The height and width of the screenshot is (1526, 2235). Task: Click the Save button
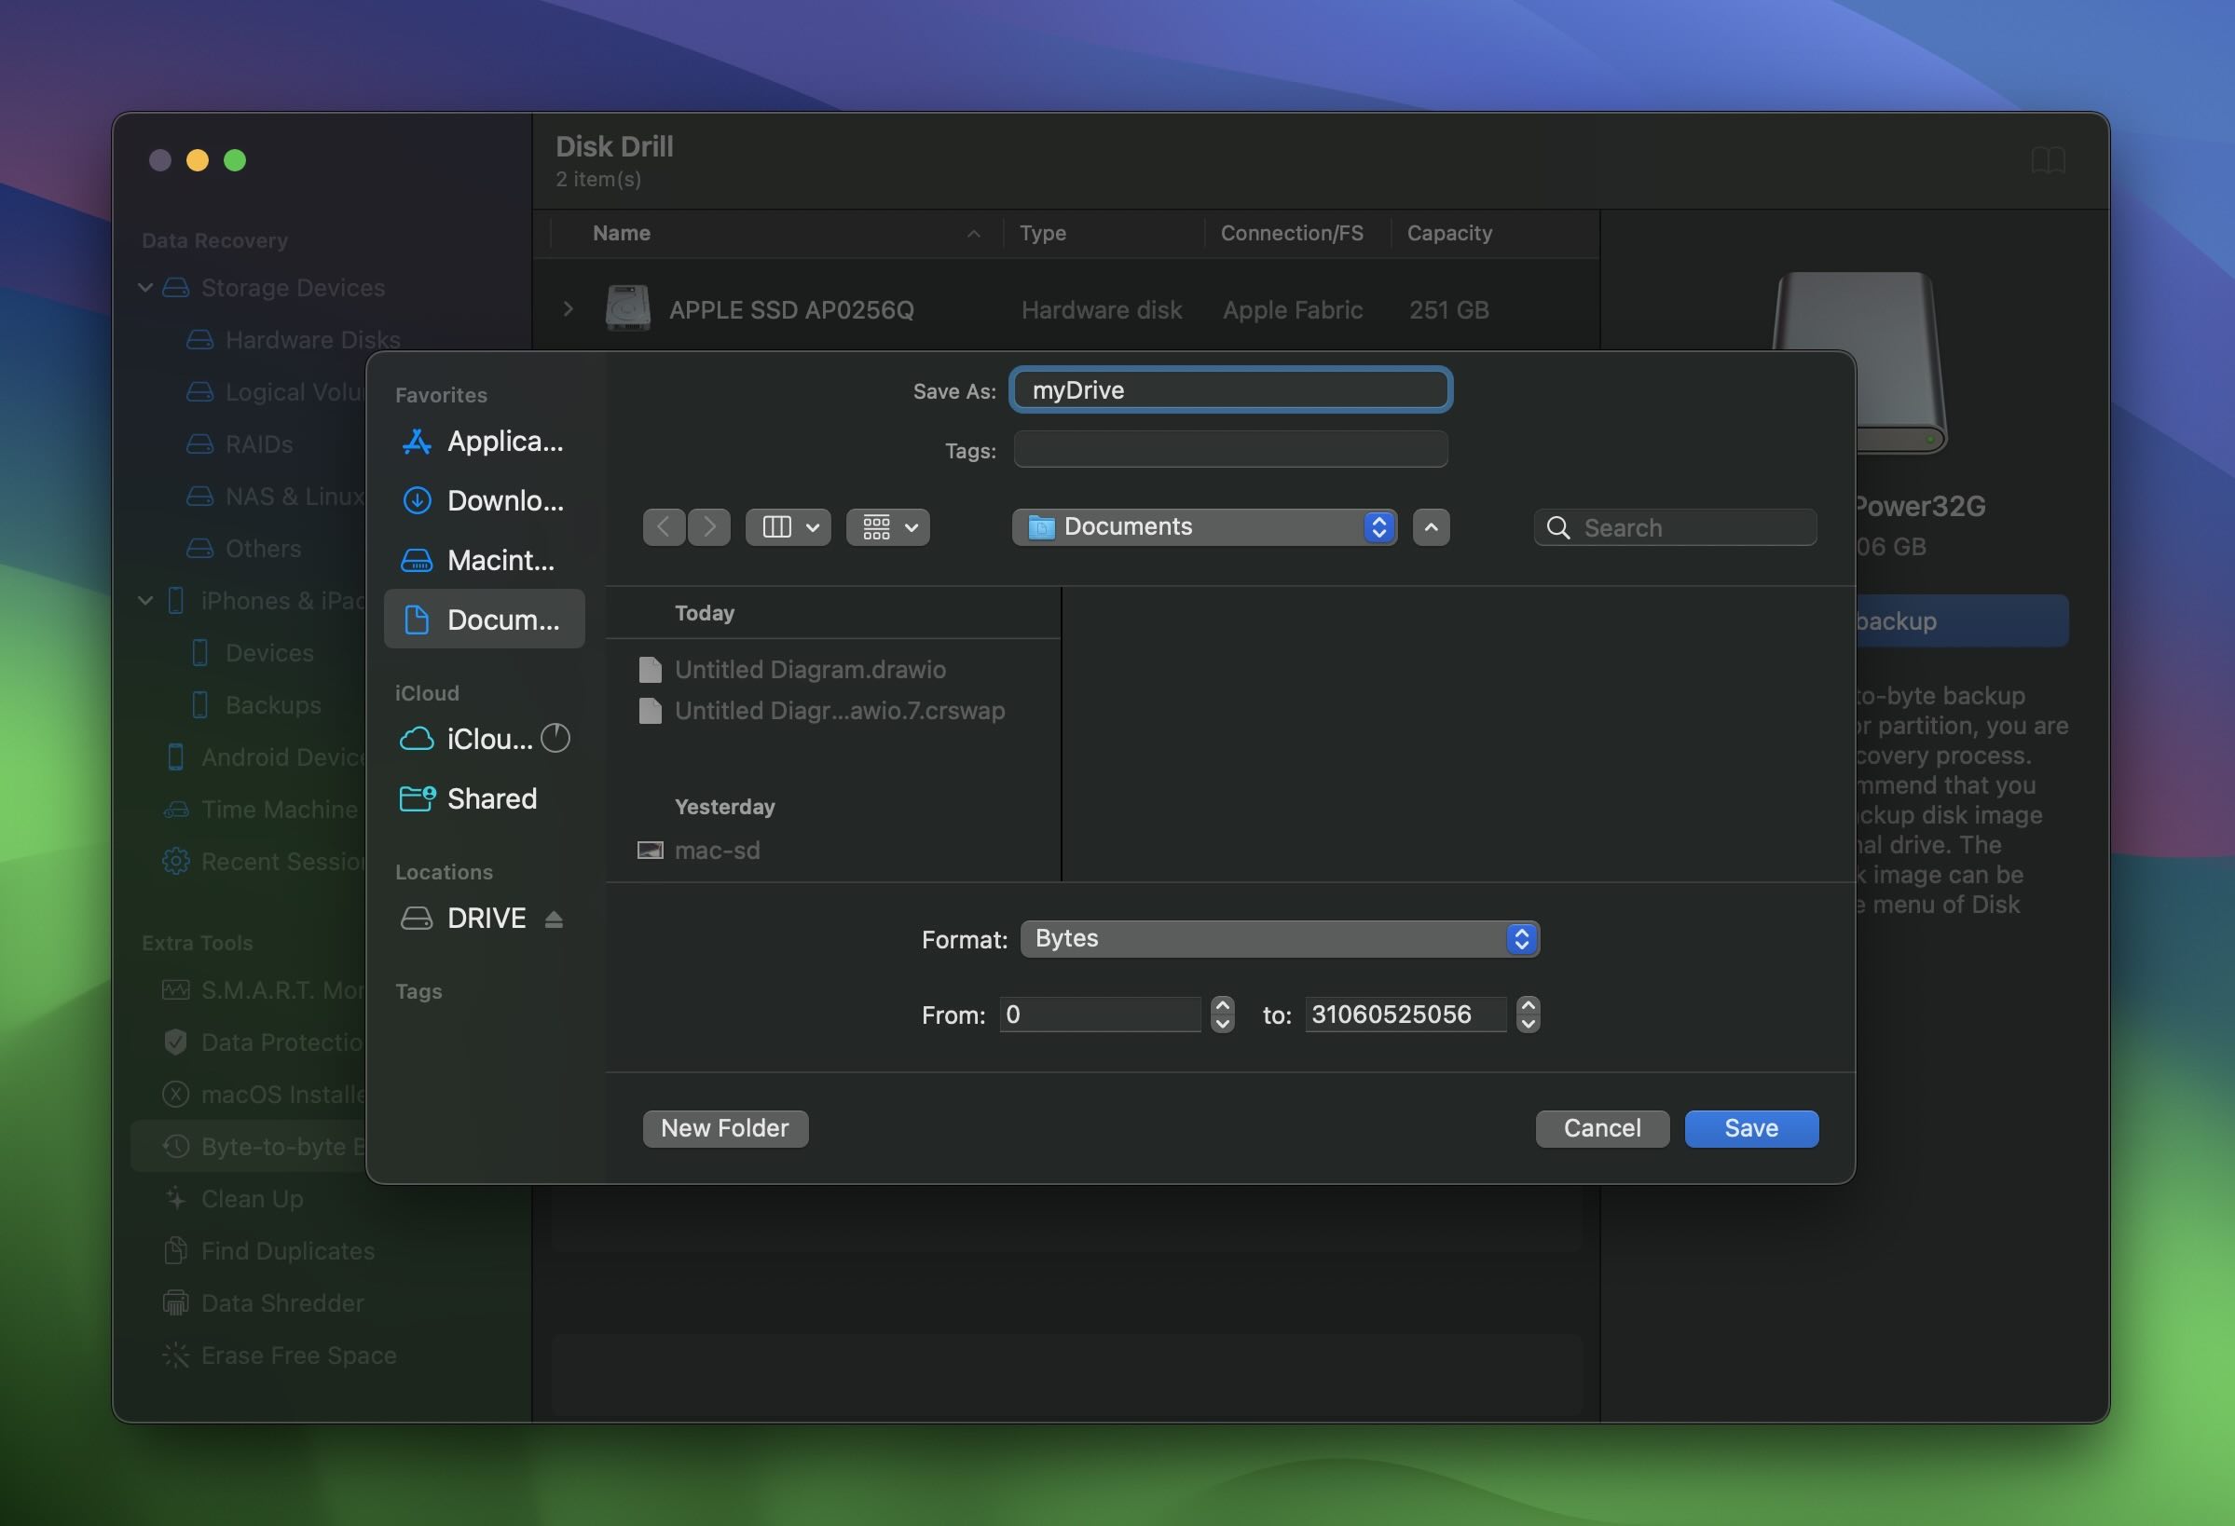[x=1751, y=1128]
